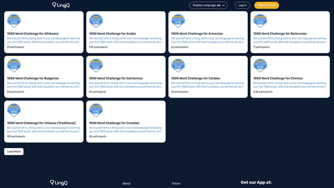Click the Arabic challenge description text

point(126,40)
